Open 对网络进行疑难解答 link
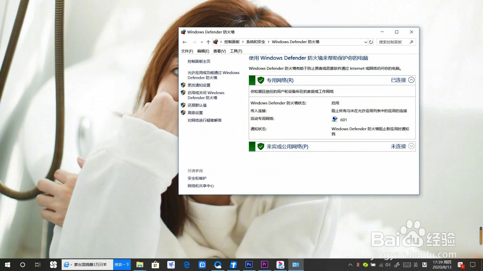Viewport: 483px width, 271px height. (205, 120)
